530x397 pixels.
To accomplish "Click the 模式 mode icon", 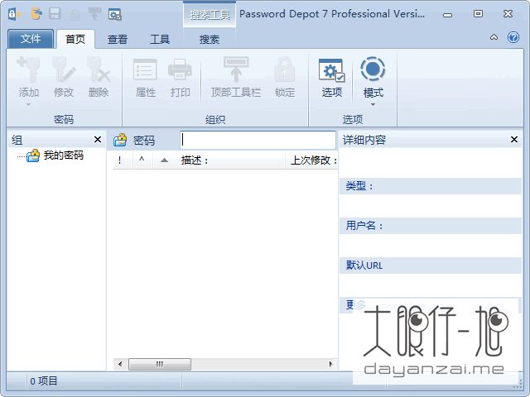I will tap(373, 69).
